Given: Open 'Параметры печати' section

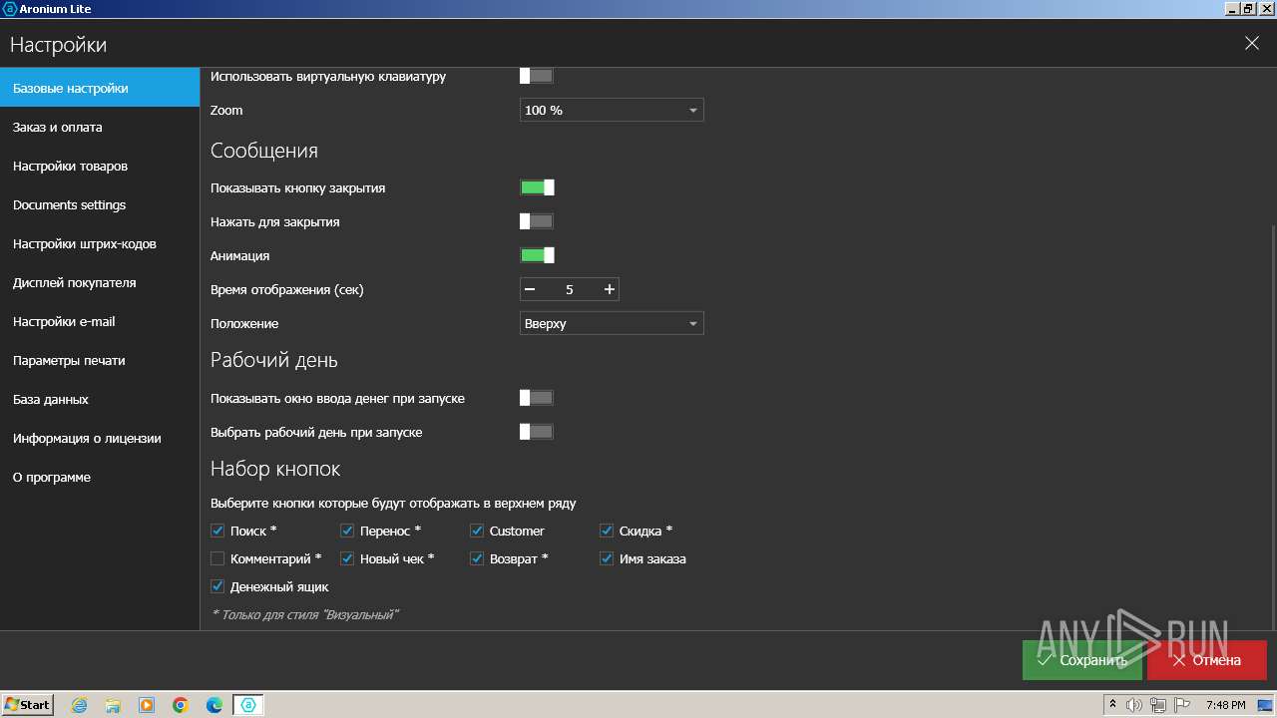Looking at the screenshot, I should [100, 360].
